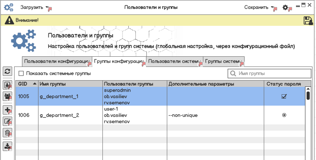316x160 pixels.
Task: Click the small gears app icon in title bar
Action: tap(9, 7)
